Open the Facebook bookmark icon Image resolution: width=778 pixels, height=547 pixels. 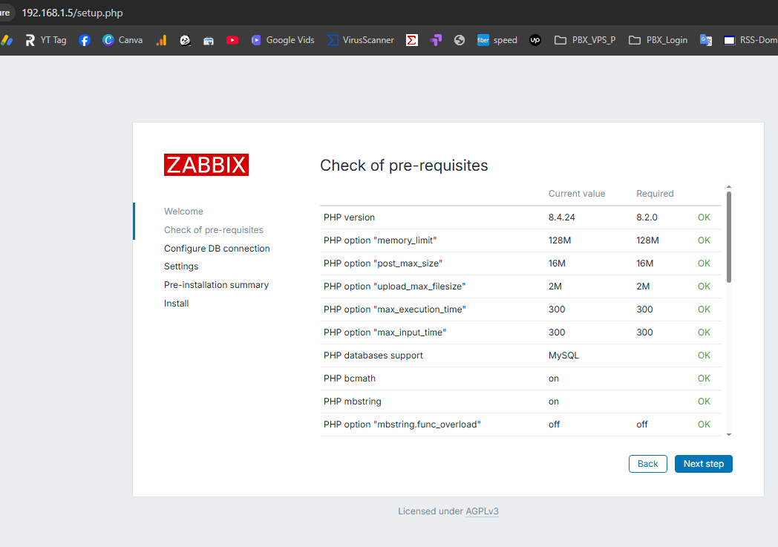[x=85, y=40]
